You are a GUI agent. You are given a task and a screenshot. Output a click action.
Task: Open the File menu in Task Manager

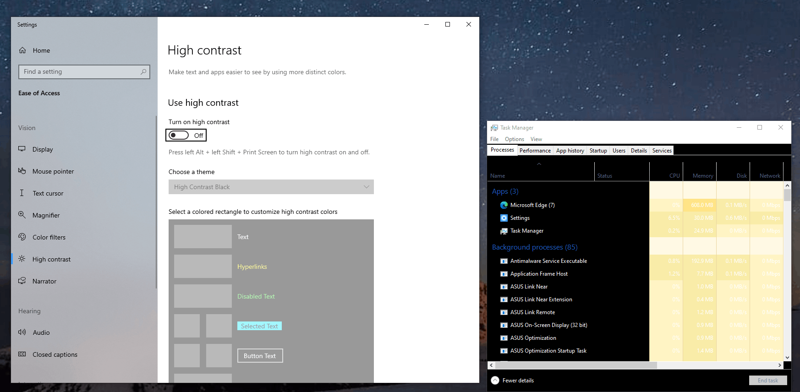click(494, 139)
